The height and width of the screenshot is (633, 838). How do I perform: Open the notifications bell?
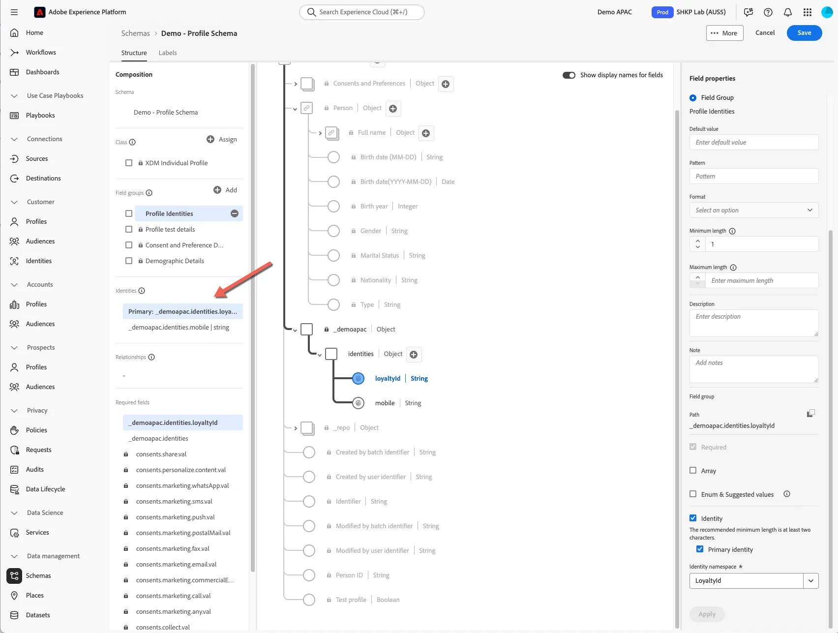pyautogui.click(x=788, y=12)
